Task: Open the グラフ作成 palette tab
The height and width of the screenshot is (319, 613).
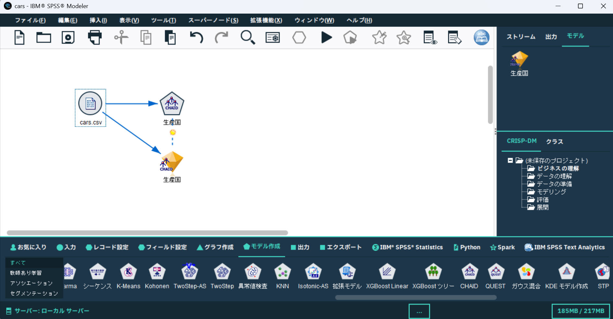Action: tap(215, 247)
